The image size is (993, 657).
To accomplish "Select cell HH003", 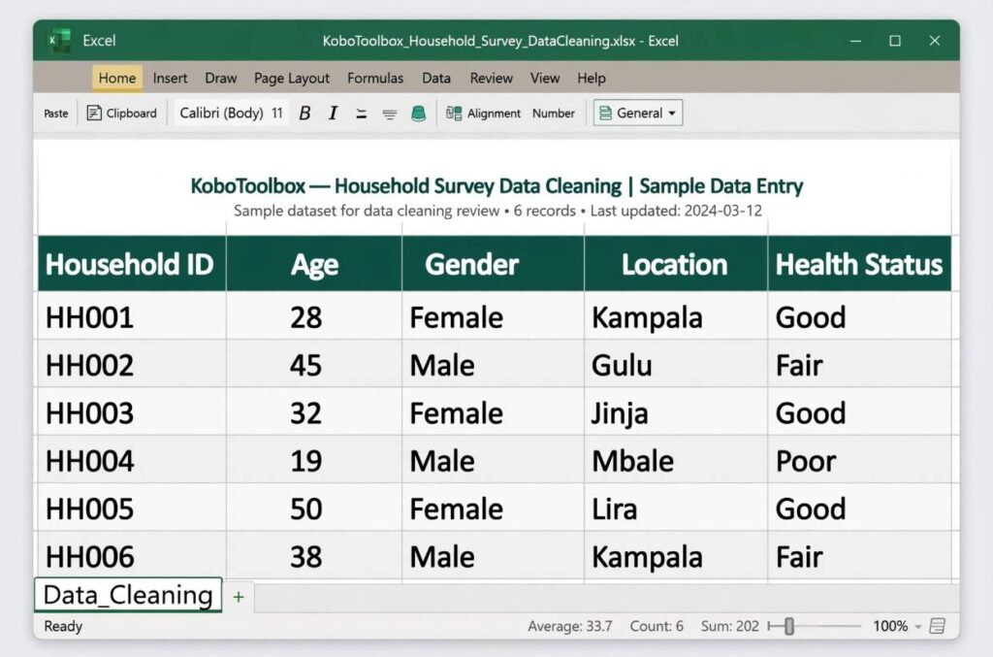I will (x=132, y=412).
